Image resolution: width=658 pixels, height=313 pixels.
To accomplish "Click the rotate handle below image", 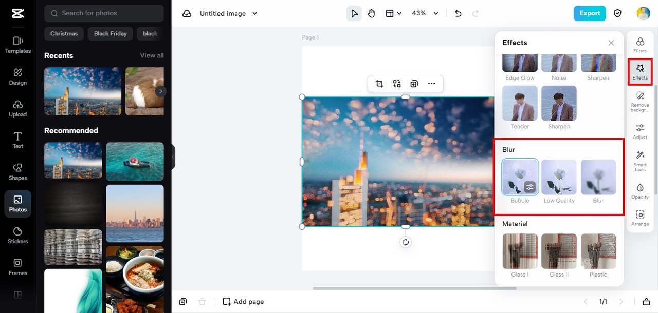I will coord(406,242).
